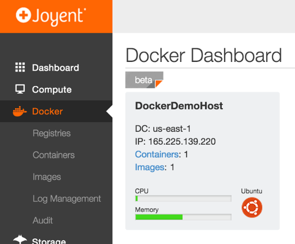The image size is (295, 244).
Task: Follow the Images link in host card
Action: (x=150, y=167)
